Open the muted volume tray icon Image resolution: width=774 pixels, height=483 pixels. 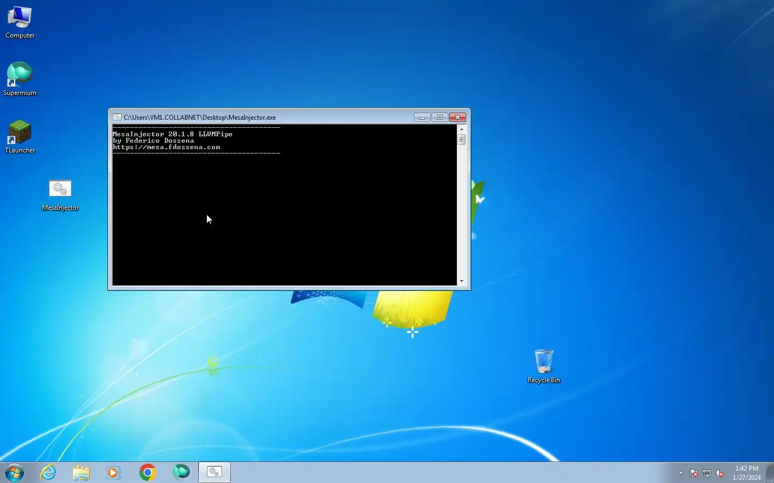[720, 473]
